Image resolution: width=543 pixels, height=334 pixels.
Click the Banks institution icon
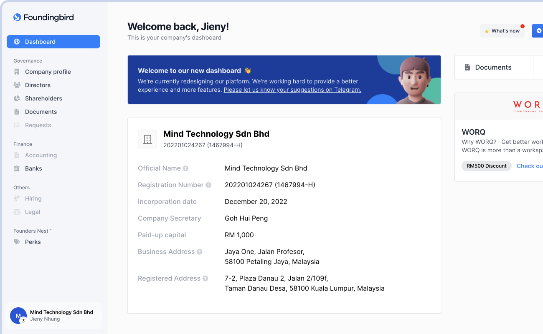(17, 168)
